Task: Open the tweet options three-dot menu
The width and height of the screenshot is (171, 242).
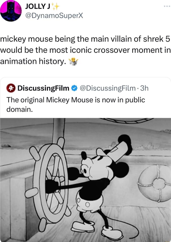Action: [168, 7]
